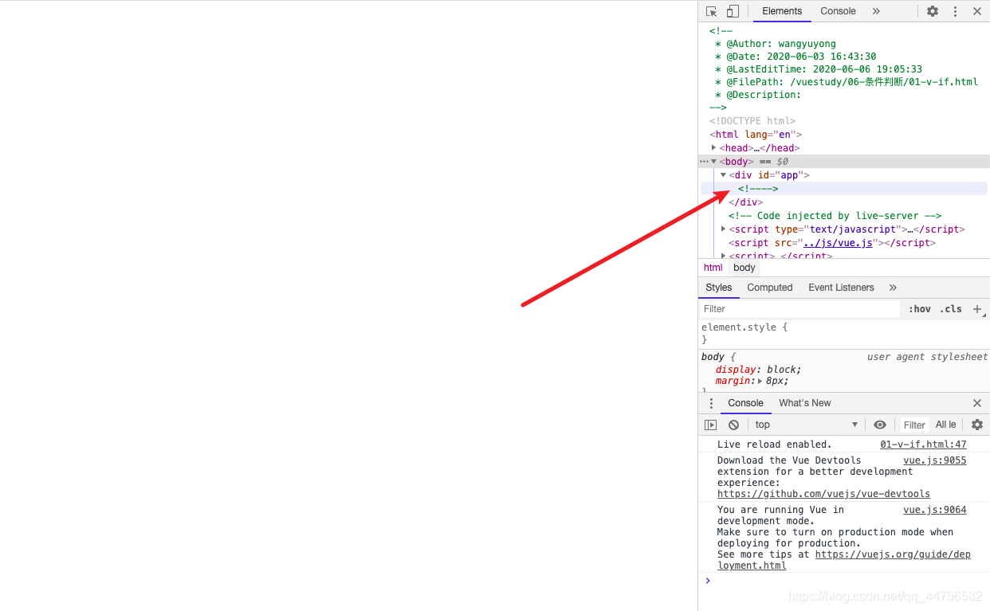Viewport: 990px width, 611px height.
Task: Open the top JavaScript context dropdown
Action: coord(807,425)
